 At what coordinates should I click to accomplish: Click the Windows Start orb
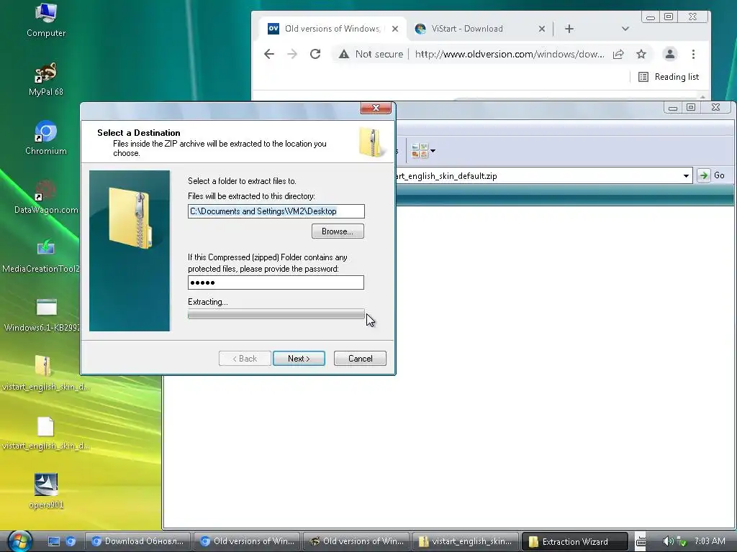point(19,541)
